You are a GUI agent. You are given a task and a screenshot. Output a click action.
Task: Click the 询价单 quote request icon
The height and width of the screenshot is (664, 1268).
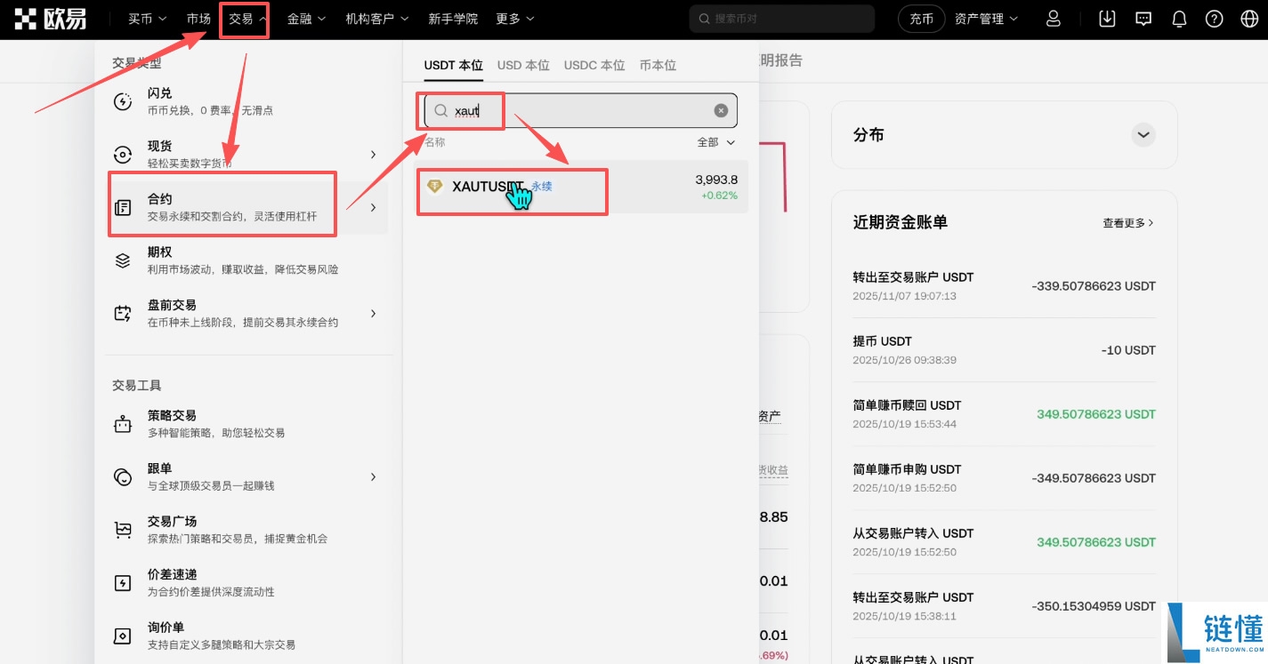pos(123,635)
